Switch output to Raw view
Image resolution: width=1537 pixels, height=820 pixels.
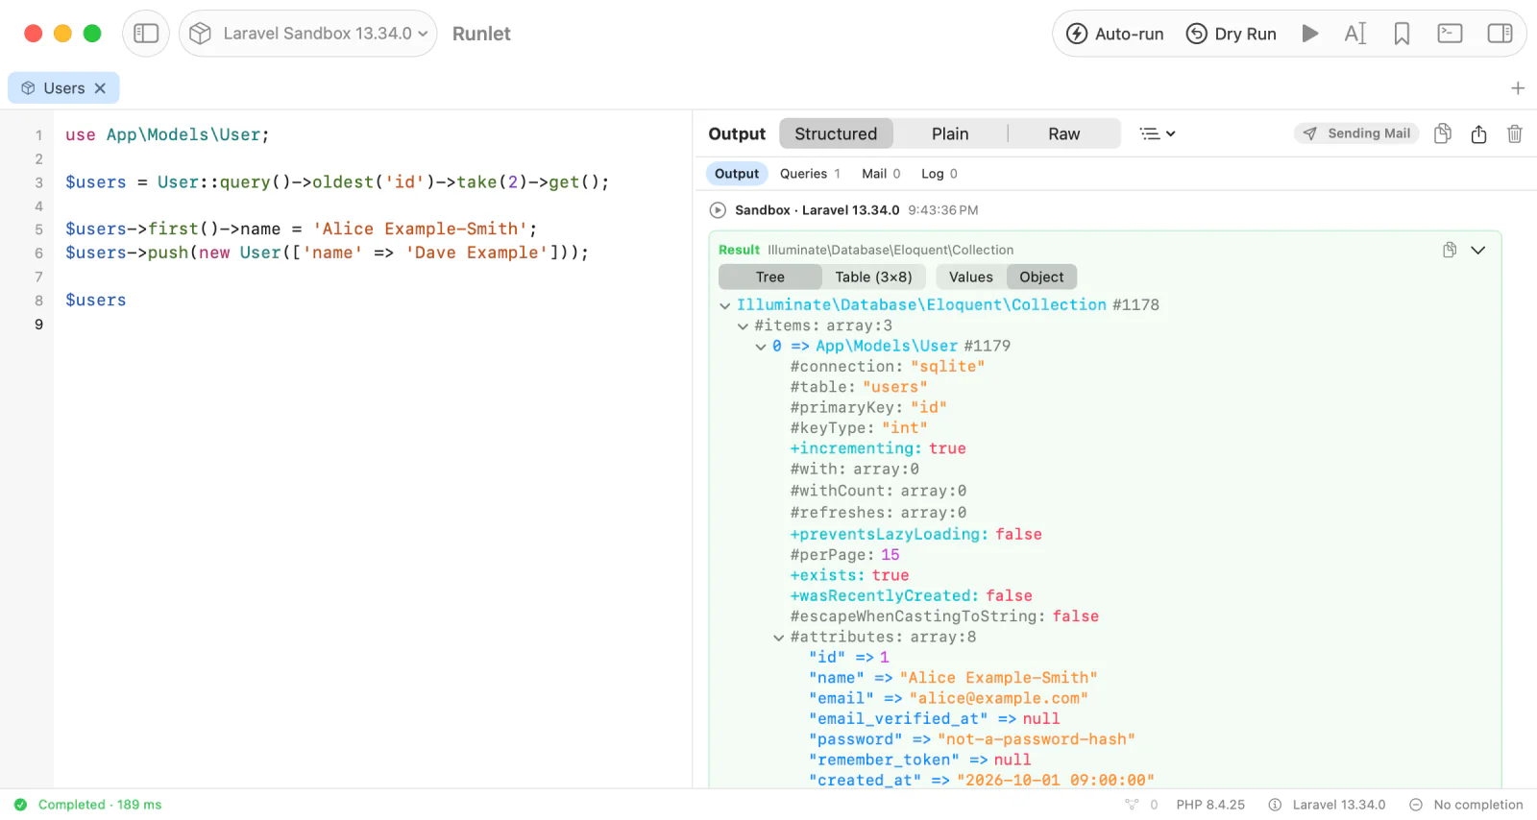[1063, 133]
